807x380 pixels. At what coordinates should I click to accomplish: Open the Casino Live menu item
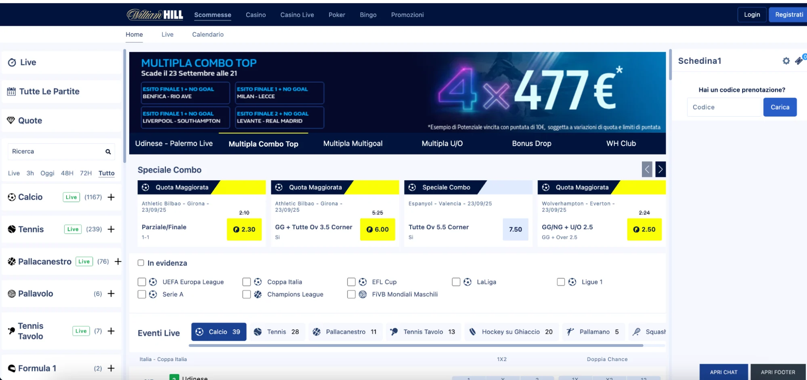[297, 15]
